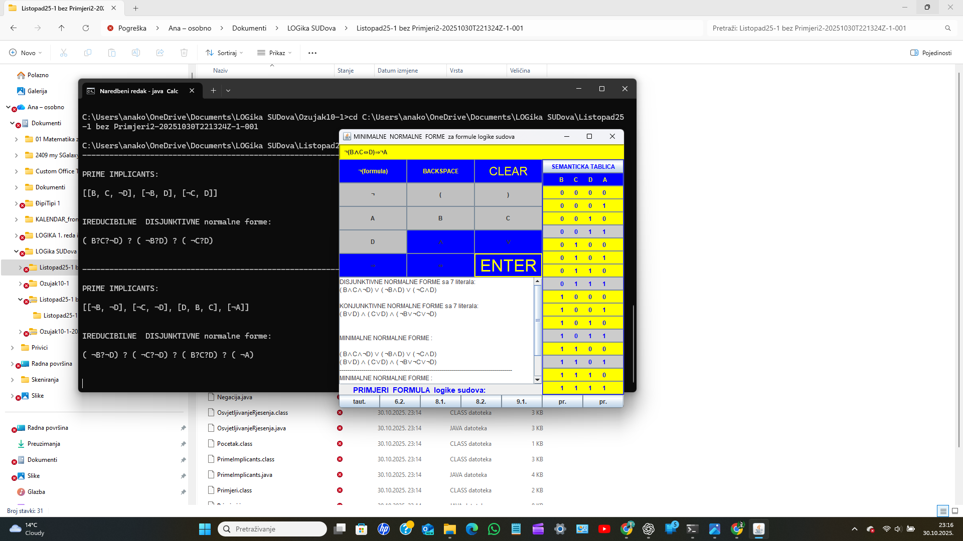963x541 pixels.
Task: Open the Sortiraj dropdown
Action: pos(224,52)
